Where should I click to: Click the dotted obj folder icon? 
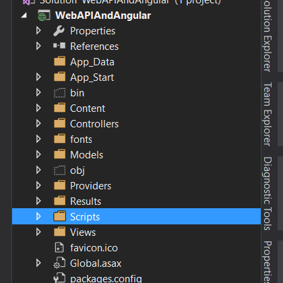pyautogui.click(x=60, y=170)
